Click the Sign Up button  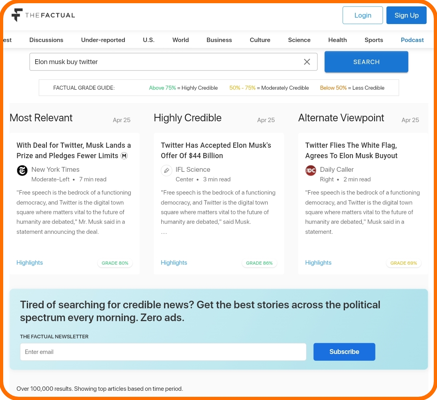coord(406,15)
